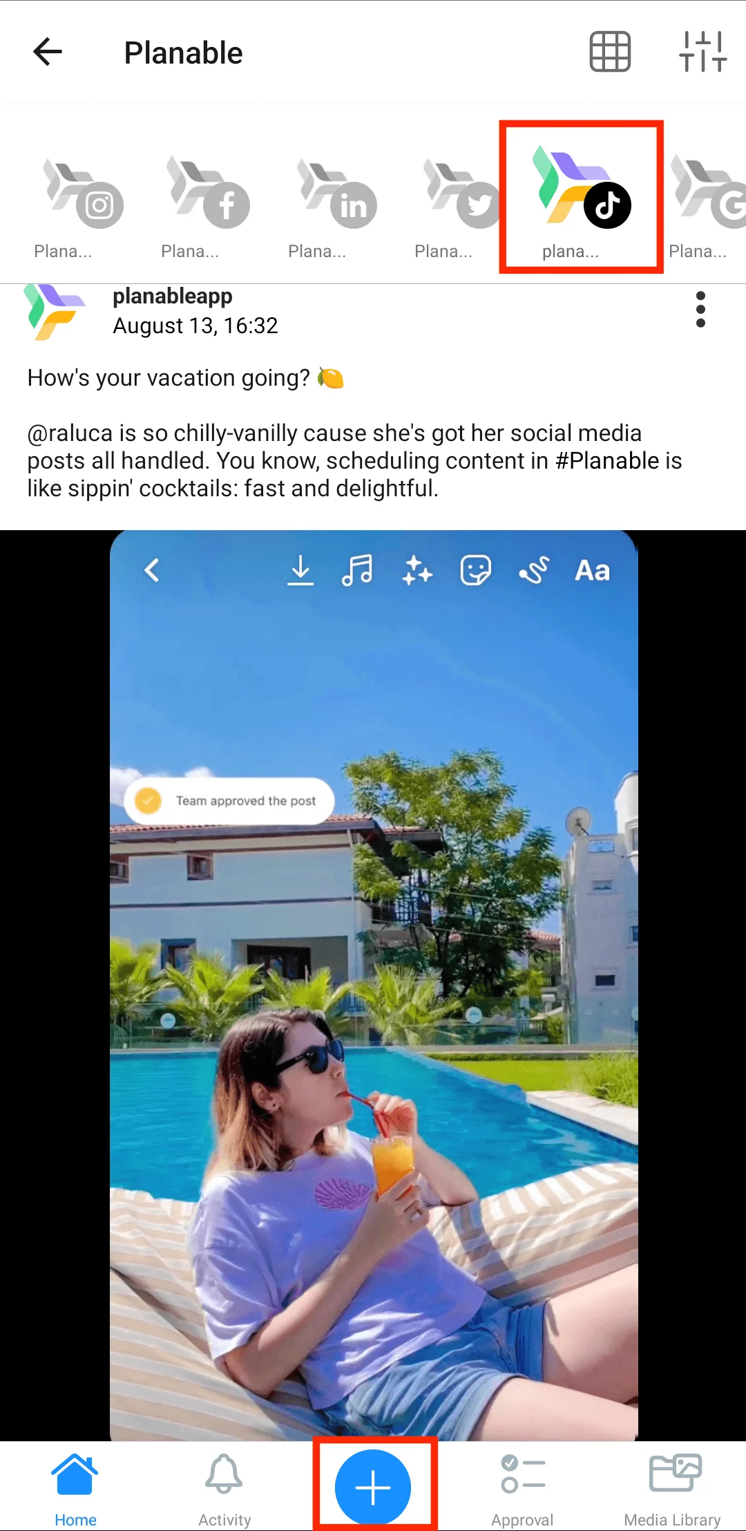Tap the planableapp username

[x=173, y=296]
